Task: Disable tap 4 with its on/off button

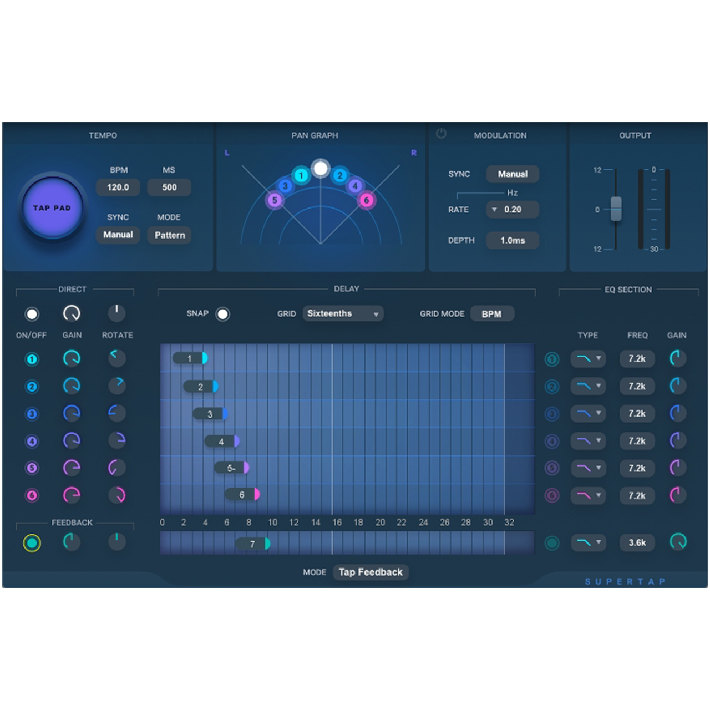Action: (x=32, y=442)
